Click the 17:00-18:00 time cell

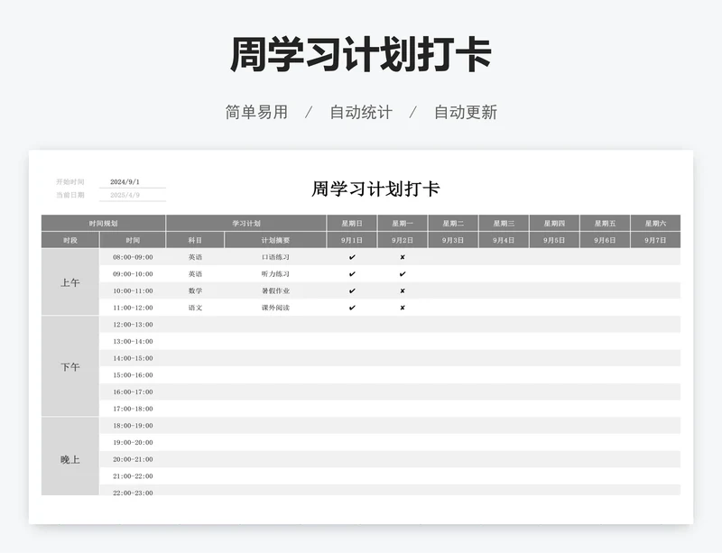[133, 409]
